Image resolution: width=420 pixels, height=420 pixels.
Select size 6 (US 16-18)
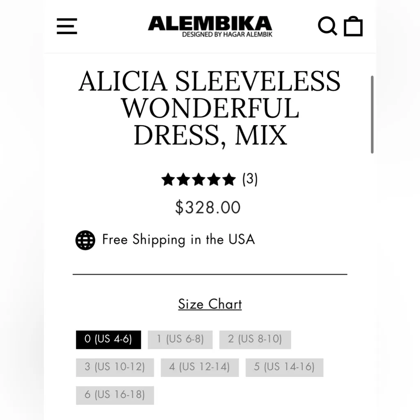click(115, 395)
